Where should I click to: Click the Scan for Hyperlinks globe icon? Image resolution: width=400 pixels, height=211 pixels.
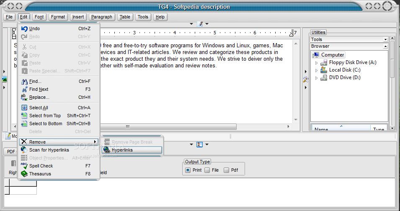[x=24, y=150]
